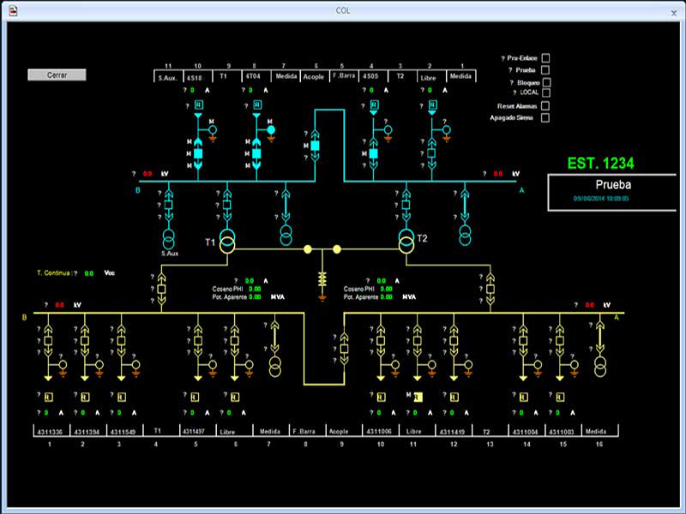Click the date and time stamp

tap(601, 199)
